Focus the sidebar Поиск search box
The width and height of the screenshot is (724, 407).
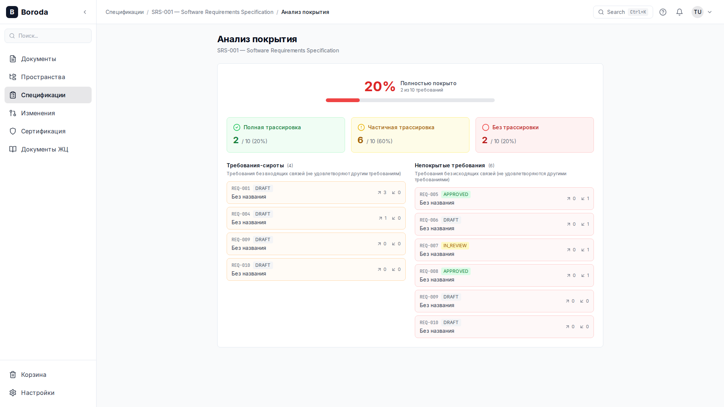(48, 36)
